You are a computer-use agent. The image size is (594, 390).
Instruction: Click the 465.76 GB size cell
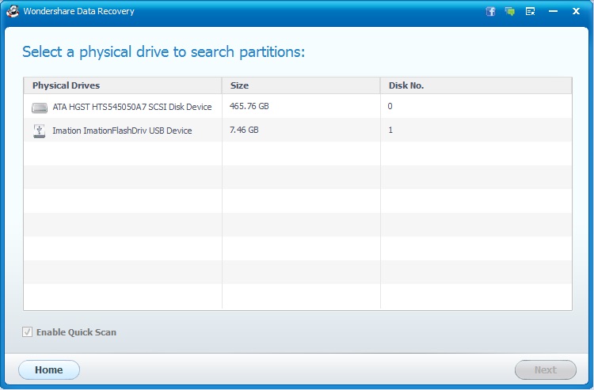(x=249, y=106)
